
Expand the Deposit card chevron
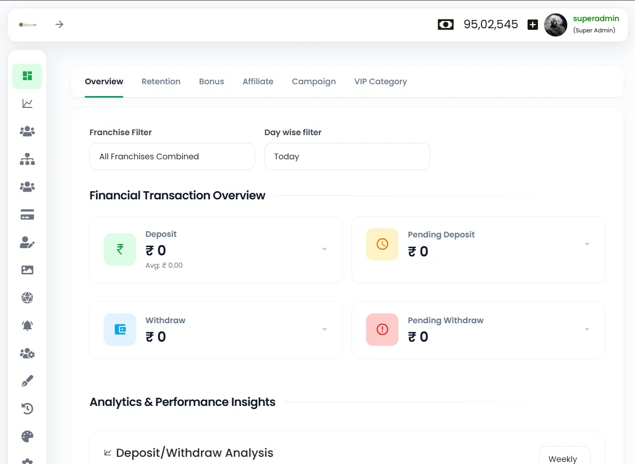(x=324, y=249)
